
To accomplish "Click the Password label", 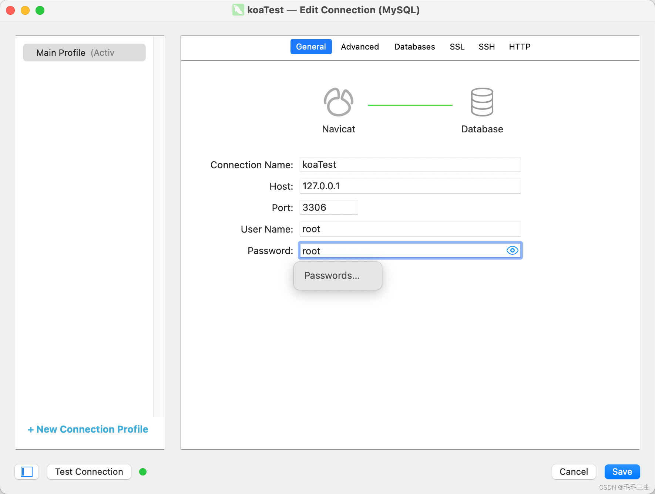I will 270,251.
